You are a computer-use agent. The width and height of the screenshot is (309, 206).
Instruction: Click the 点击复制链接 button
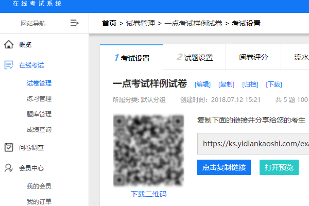point(224,167)
